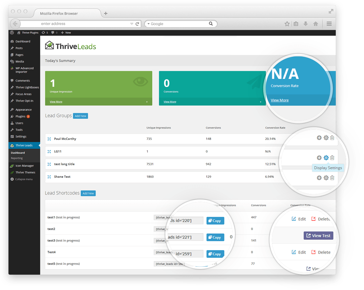
Task: Add form to Paul McCarthy group
Action: (x=319, y=138)
